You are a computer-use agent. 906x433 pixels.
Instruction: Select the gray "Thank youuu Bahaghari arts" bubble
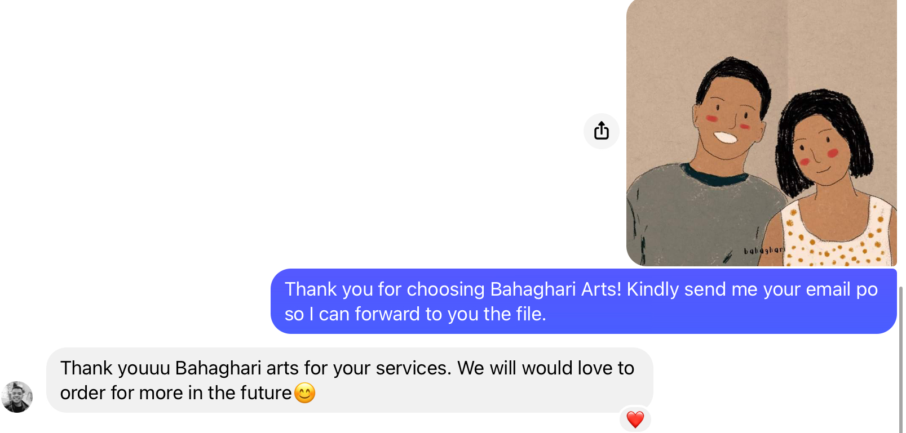(x=350, y=380)
